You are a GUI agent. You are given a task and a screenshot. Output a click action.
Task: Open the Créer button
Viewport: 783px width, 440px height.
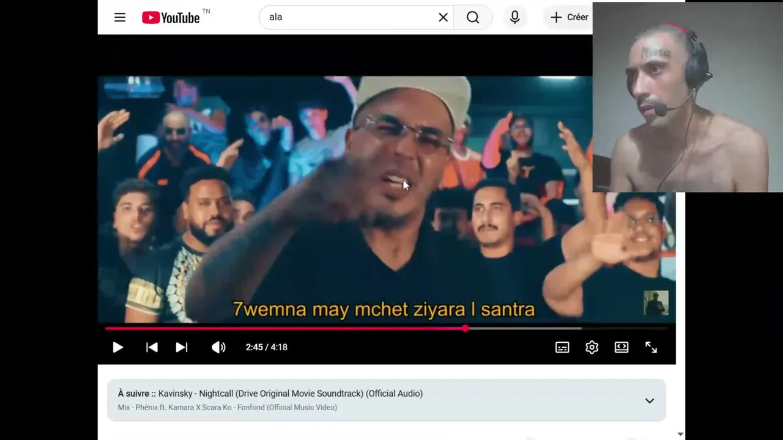click(x=569, y=17)
